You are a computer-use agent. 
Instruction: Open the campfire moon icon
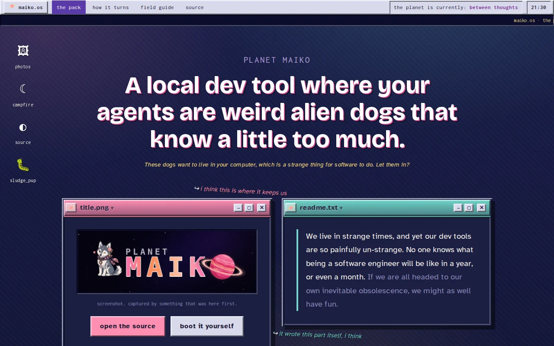point(23,95)
